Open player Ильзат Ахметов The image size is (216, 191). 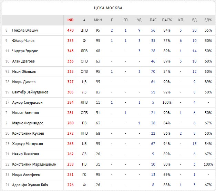point(25,113)
